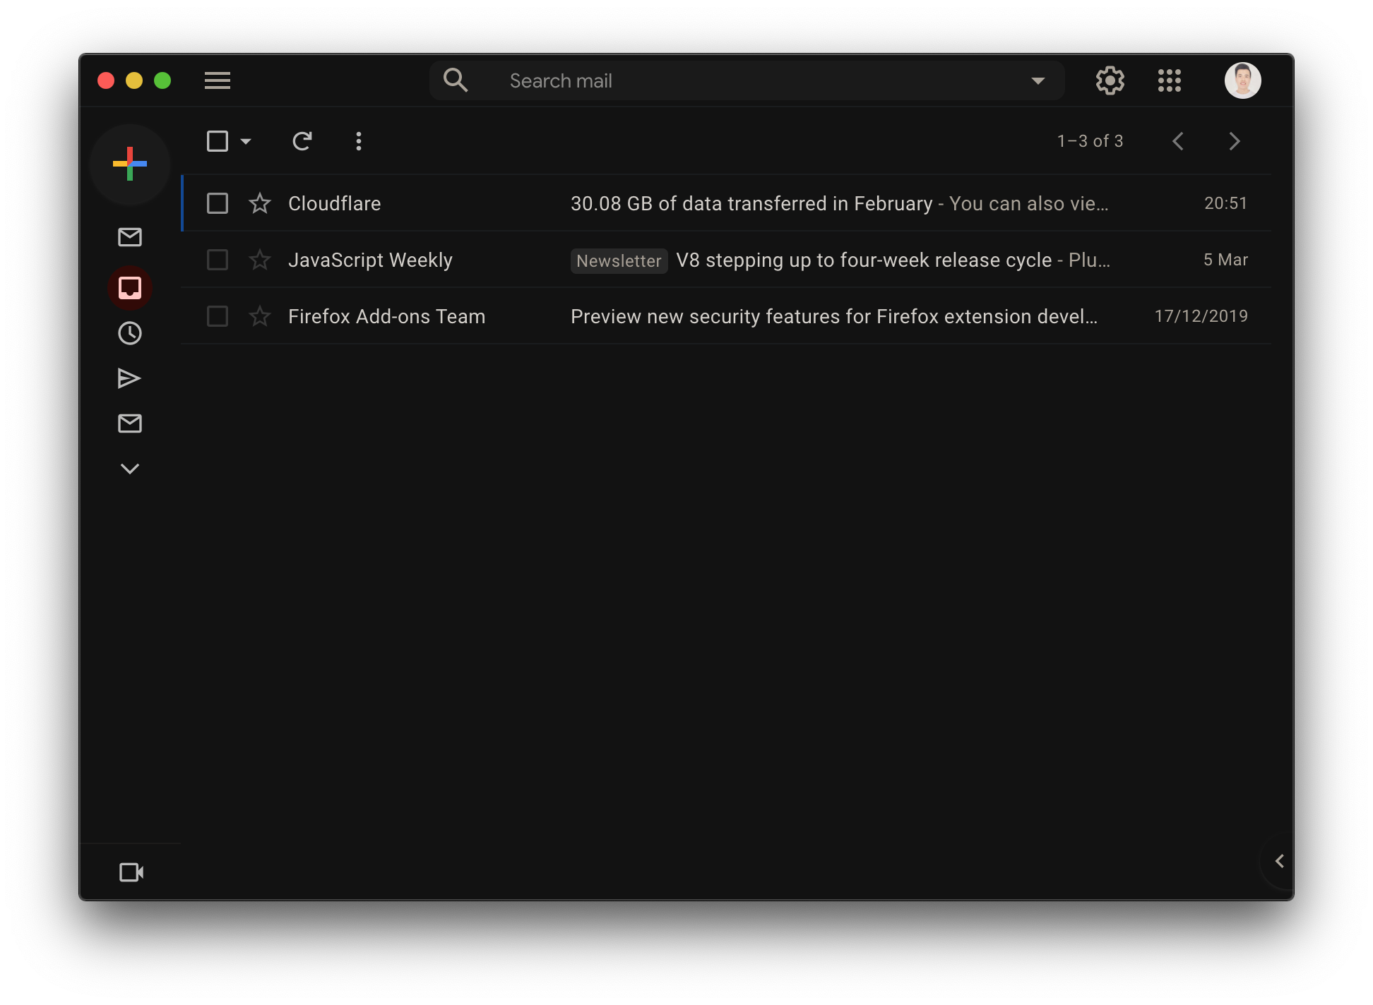Open the three-dot More options menu

pyautogui.click(x=359, y=141)
